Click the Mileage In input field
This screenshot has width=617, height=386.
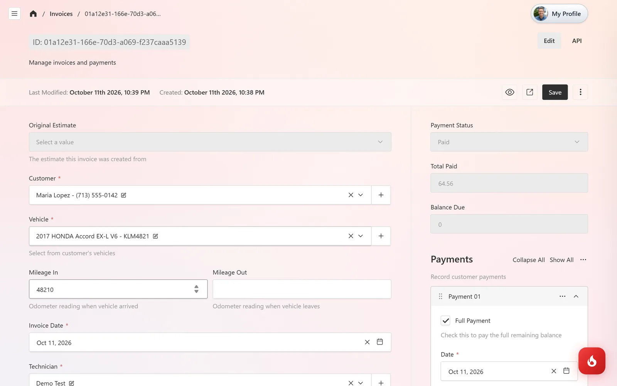118,289
